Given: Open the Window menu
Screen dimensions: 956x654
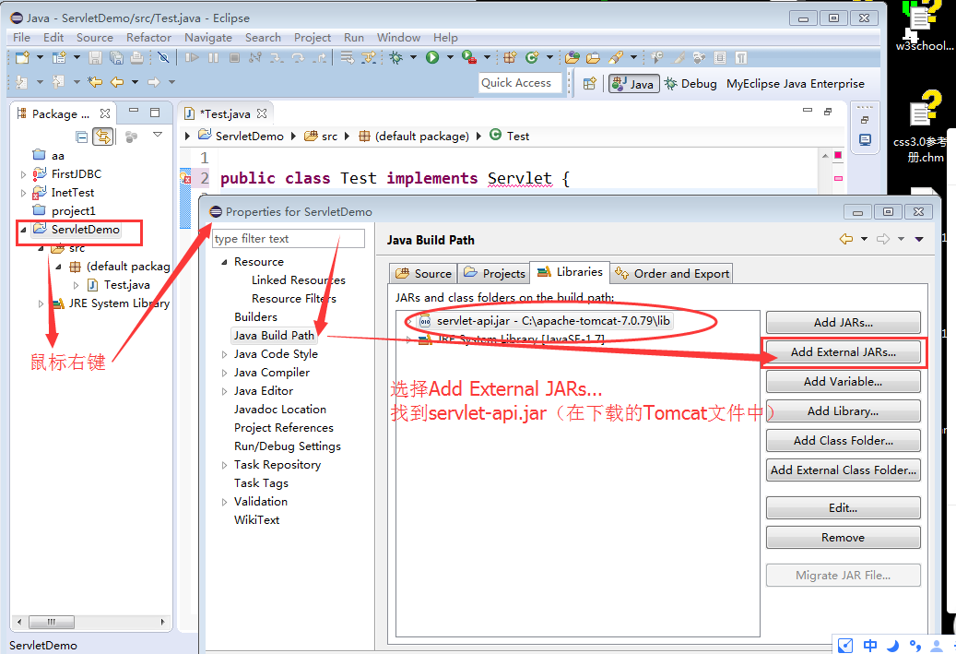Looking at the screenshot, I should click(398, 37).
